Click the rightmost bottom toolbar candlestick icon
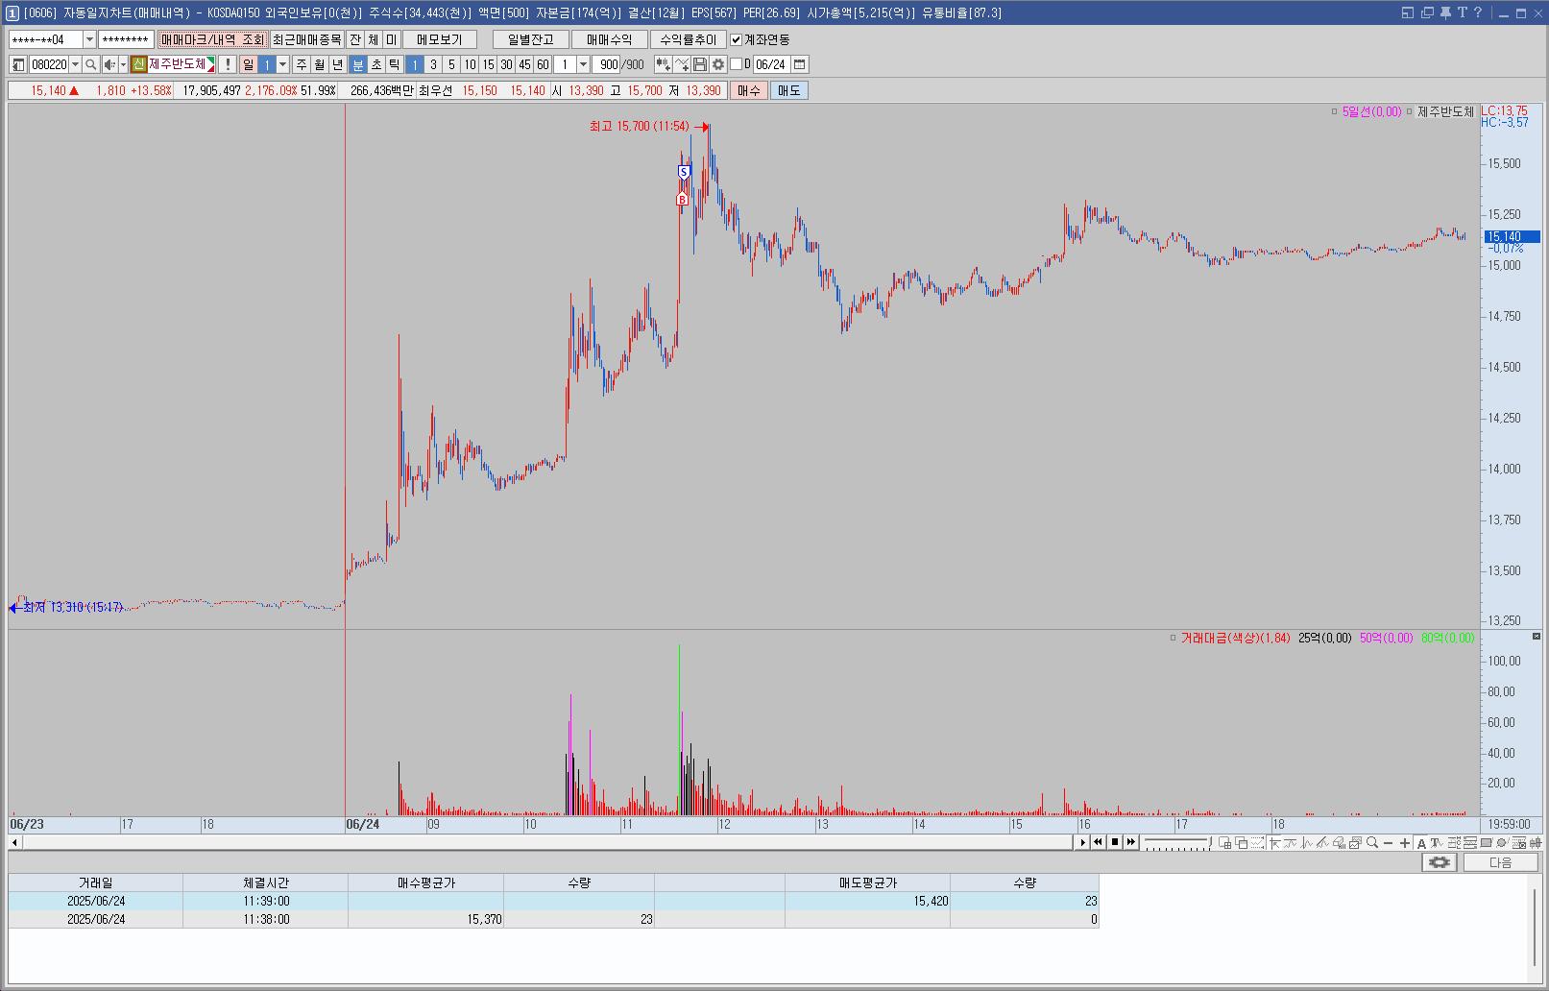1549x991 pixels. 1536,842
